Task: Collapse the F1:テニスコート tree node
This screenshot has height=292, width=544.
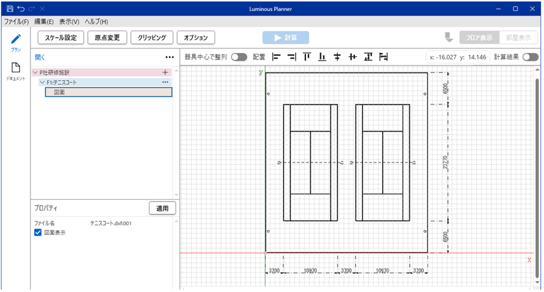Action: tap(43, 83)
